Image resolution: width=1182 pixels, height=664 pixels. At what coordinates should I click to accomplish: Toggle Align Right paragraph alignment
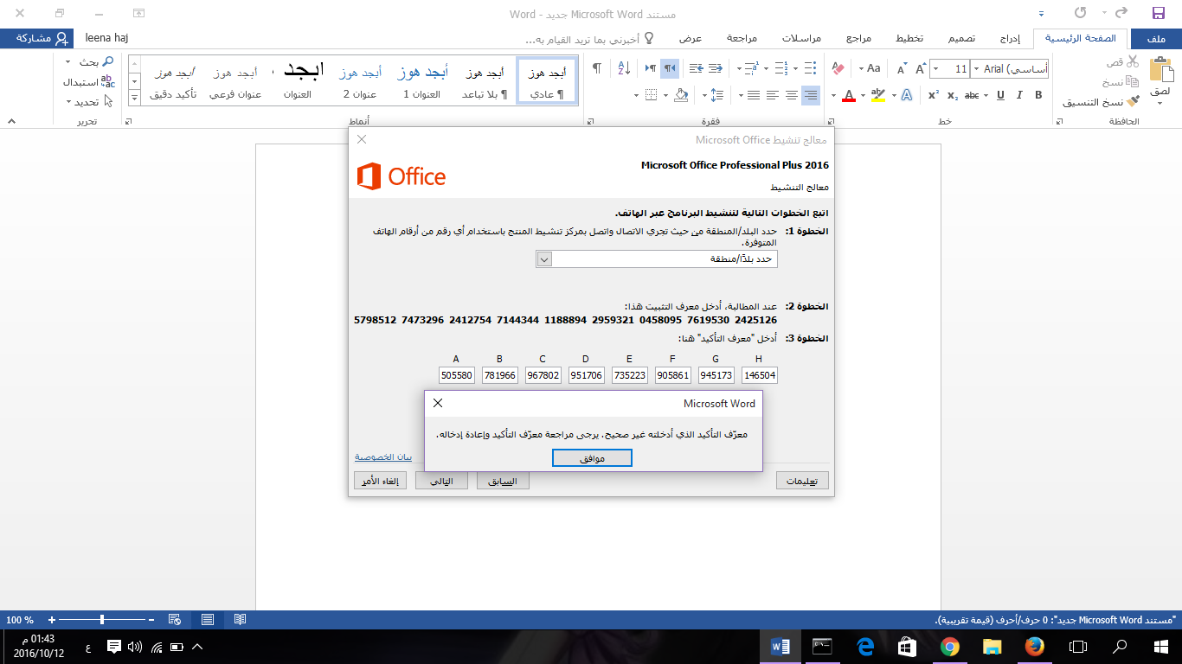(811, 95)
